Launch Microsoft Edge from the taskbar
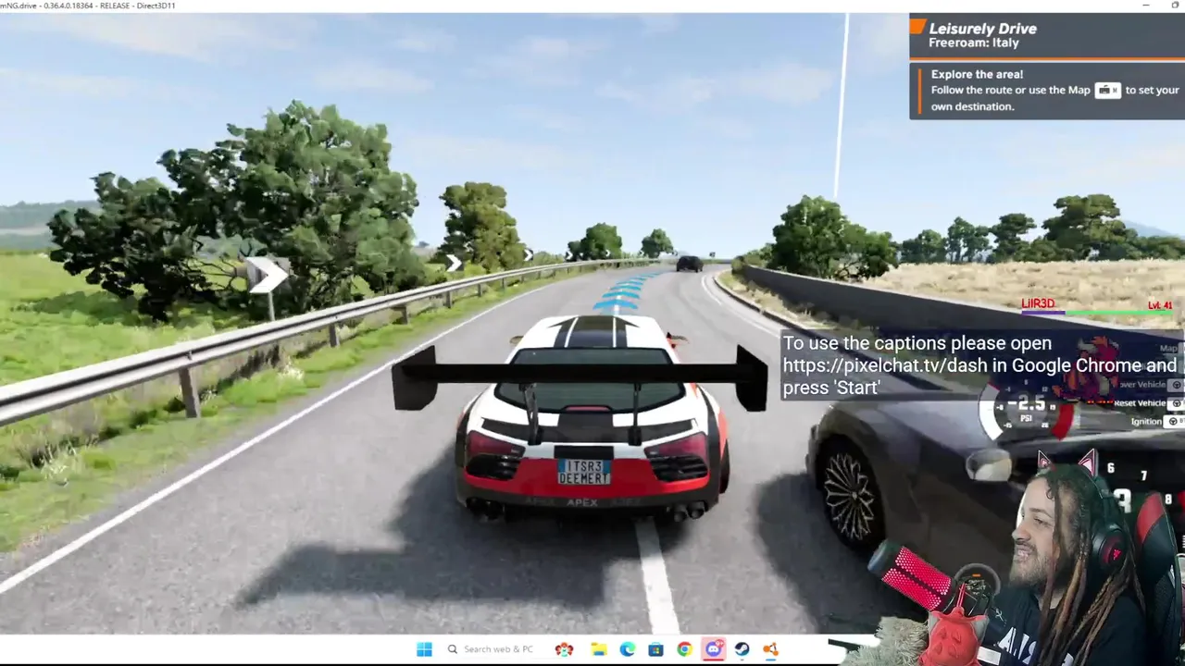The image size is (1185, 666). (x=627, y=649)
